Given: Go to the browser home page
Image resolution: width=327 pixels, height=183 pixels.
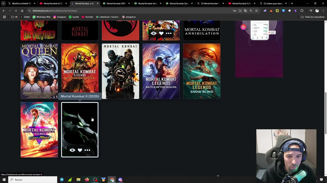Looking at the screenshot, I should tap(22, 11).
